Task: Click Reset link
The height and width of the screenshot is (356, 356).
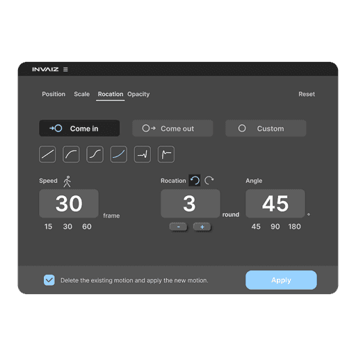Action: pos(307,94)
